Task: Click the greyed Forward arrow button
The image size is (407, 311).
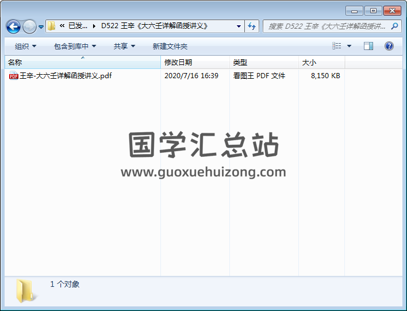Action: pos(29,26)
